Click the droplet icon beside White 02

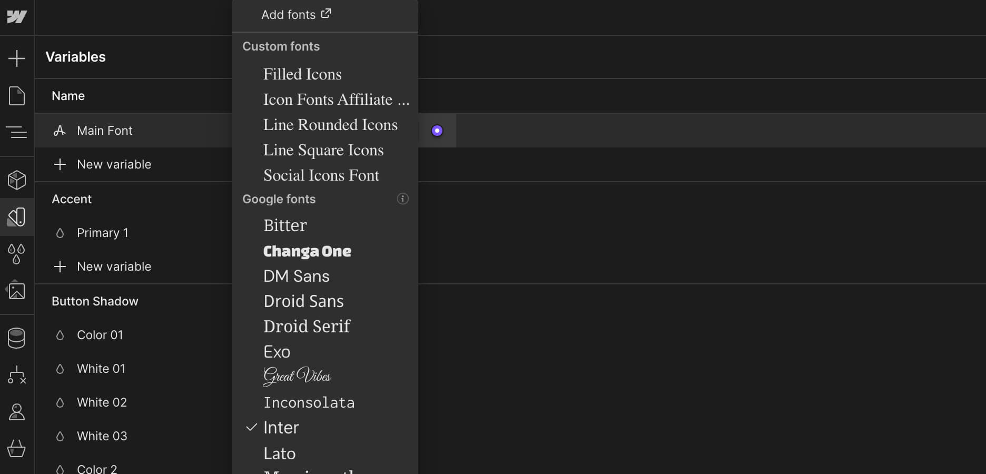click(x=60, y=402)
